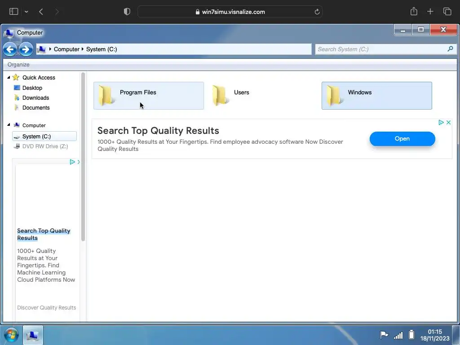Click System (C:) in the address breadcrumb
The image size is (460, 345).
102,49
